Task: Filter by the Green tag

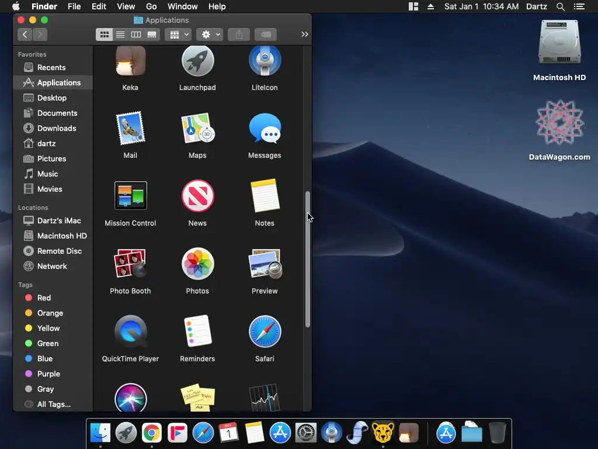Action: [53, 343]
